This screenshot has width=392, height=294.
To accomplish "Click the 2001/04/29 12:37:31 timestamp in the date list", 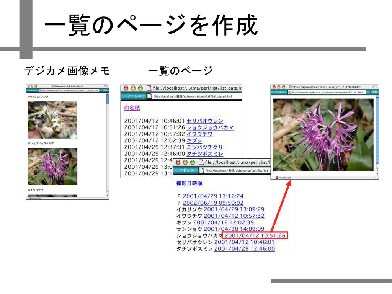I will pos(154,147).
